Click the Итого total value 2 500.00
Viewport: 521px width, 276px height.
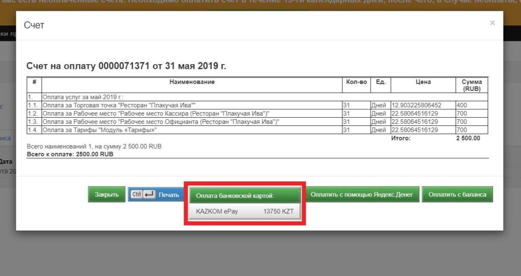pos(469,138)
